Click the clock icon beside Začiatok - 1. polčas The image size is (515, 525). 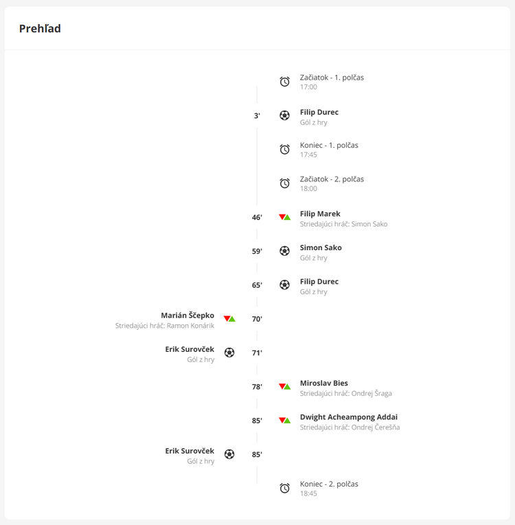pyautogui.click(x=284, y=81)
